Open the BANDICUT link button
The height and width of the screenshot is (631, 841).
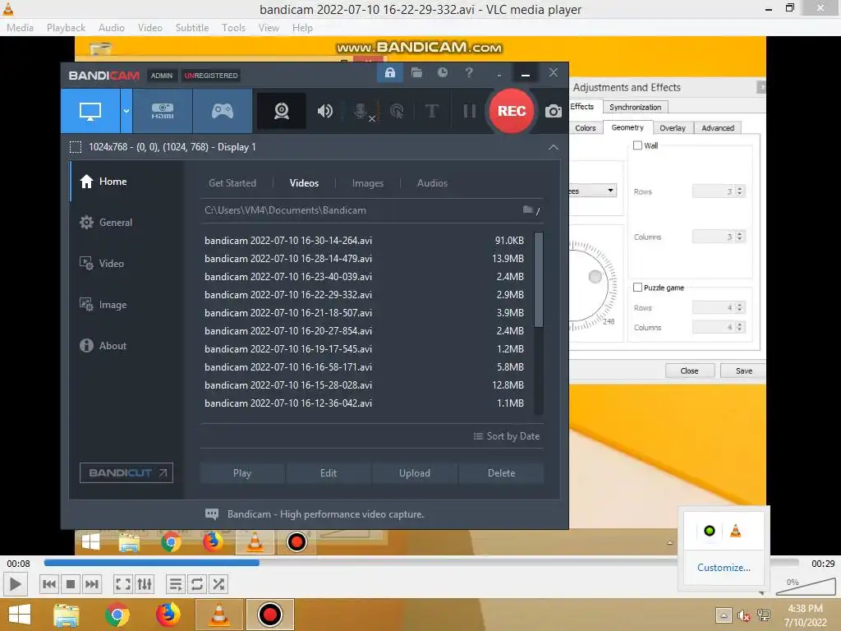[126, 472]
